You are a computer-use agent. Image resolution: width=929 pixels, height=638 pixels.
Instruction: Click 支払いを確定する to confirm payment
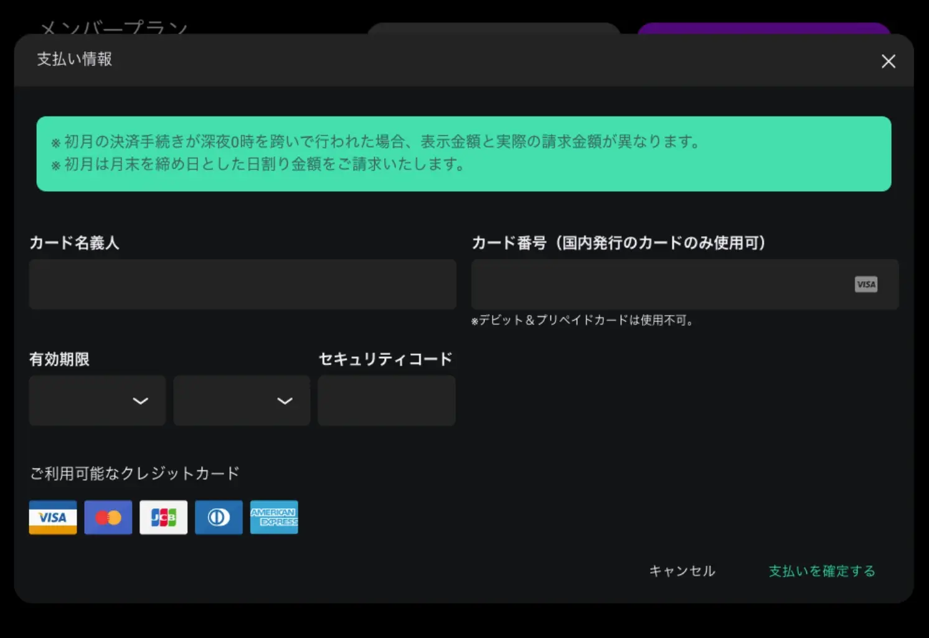click(x=822, y=571)
